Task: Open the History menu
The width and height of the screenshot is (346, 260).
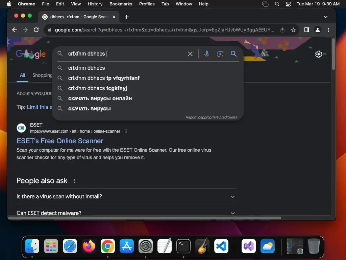Action: click(95, 4)
